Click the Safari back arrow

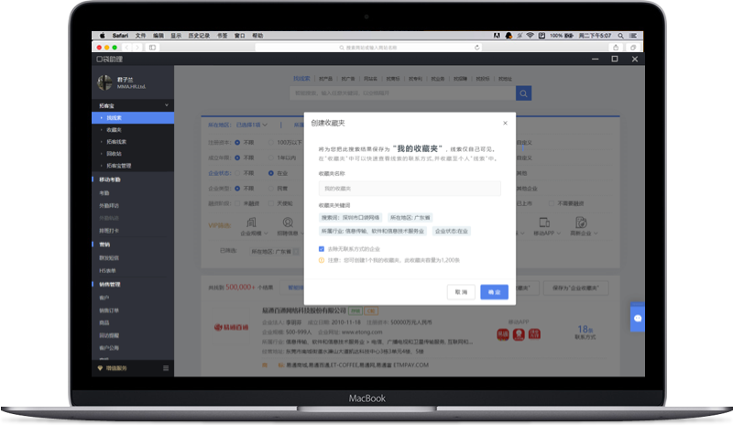pyautogui.click(x=126, y=47)
